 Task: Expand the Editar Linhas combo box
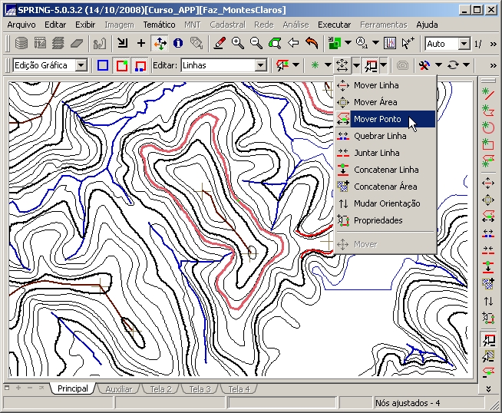[x=260, y=66]
